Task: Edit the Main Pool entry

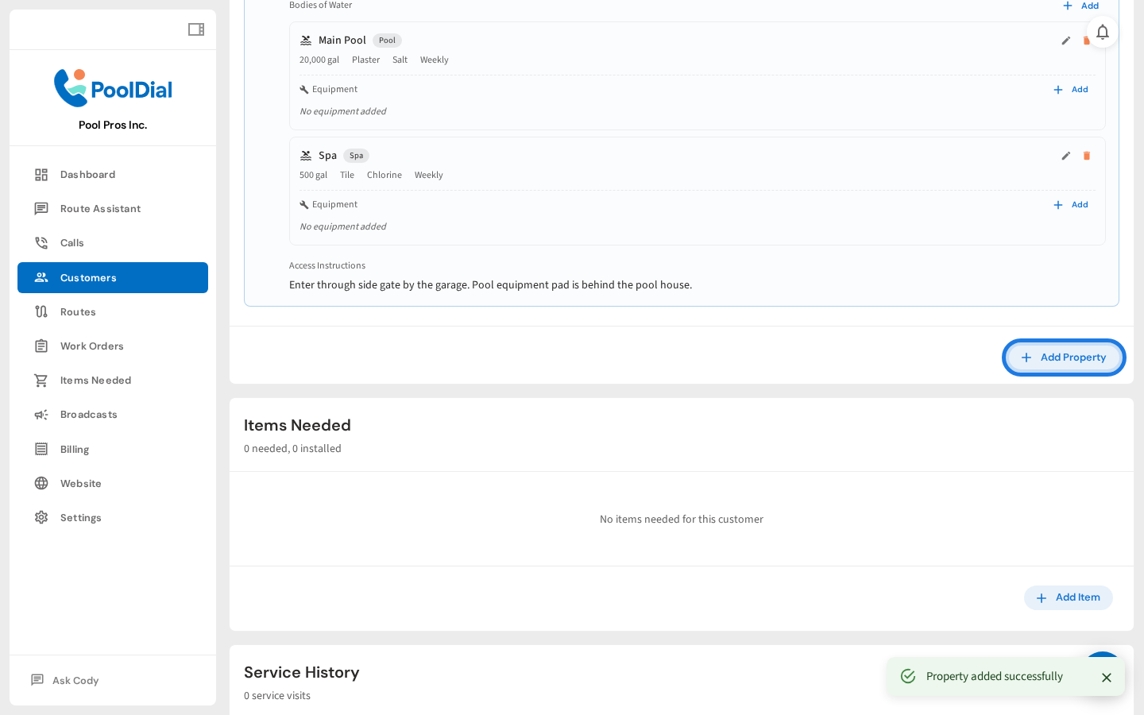Action: 1065,41
